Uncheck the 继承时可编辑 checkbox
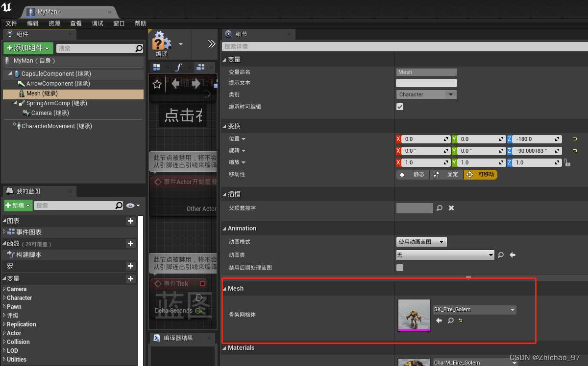The image size is (588, 366). [400, 106]
